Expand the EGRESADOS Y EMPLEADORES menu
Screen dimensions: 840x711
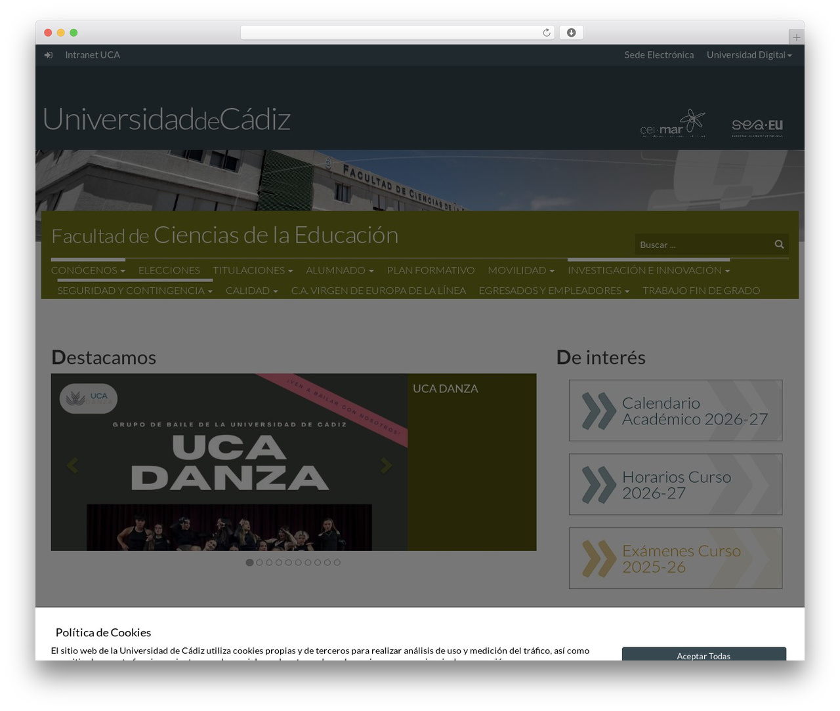click(554, 291)
